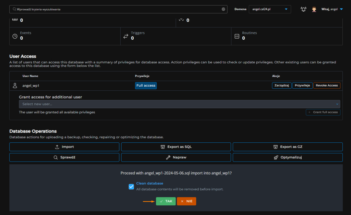Click the Triggers arrows icon
This screenshot has height=215, width=351.
click(125, 36)
